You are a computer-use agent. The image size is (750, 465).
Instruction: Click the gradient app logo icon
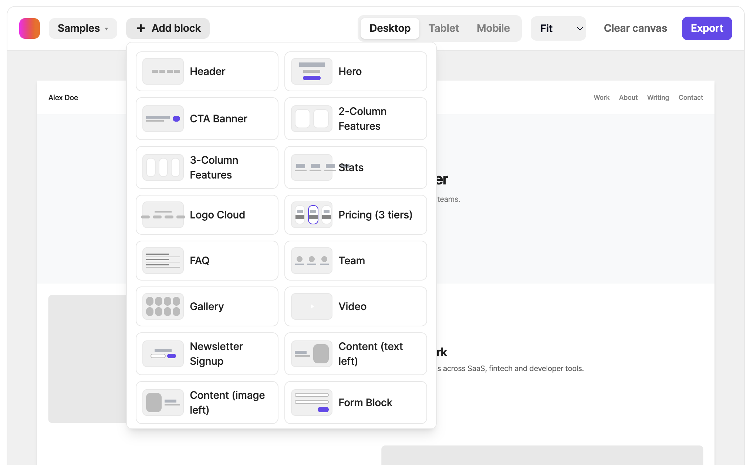(x=30, y=28)
